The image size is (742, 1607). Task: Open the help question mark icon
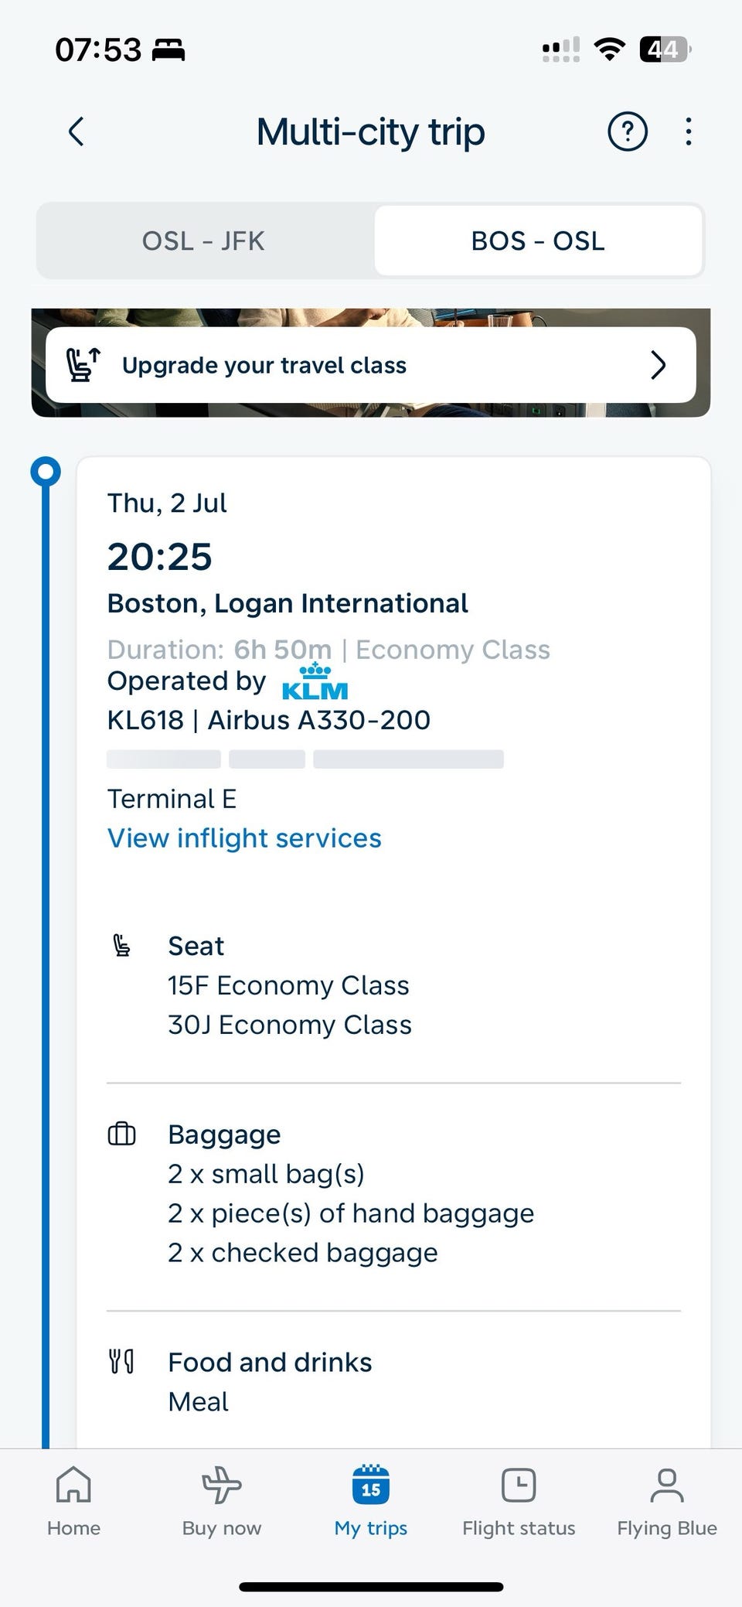pyautogui.click(x=628, y=131)
